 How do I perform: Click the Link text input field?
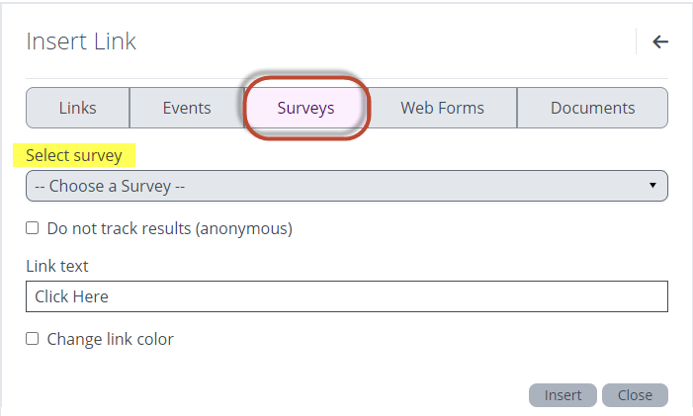[x=346, y=296]
